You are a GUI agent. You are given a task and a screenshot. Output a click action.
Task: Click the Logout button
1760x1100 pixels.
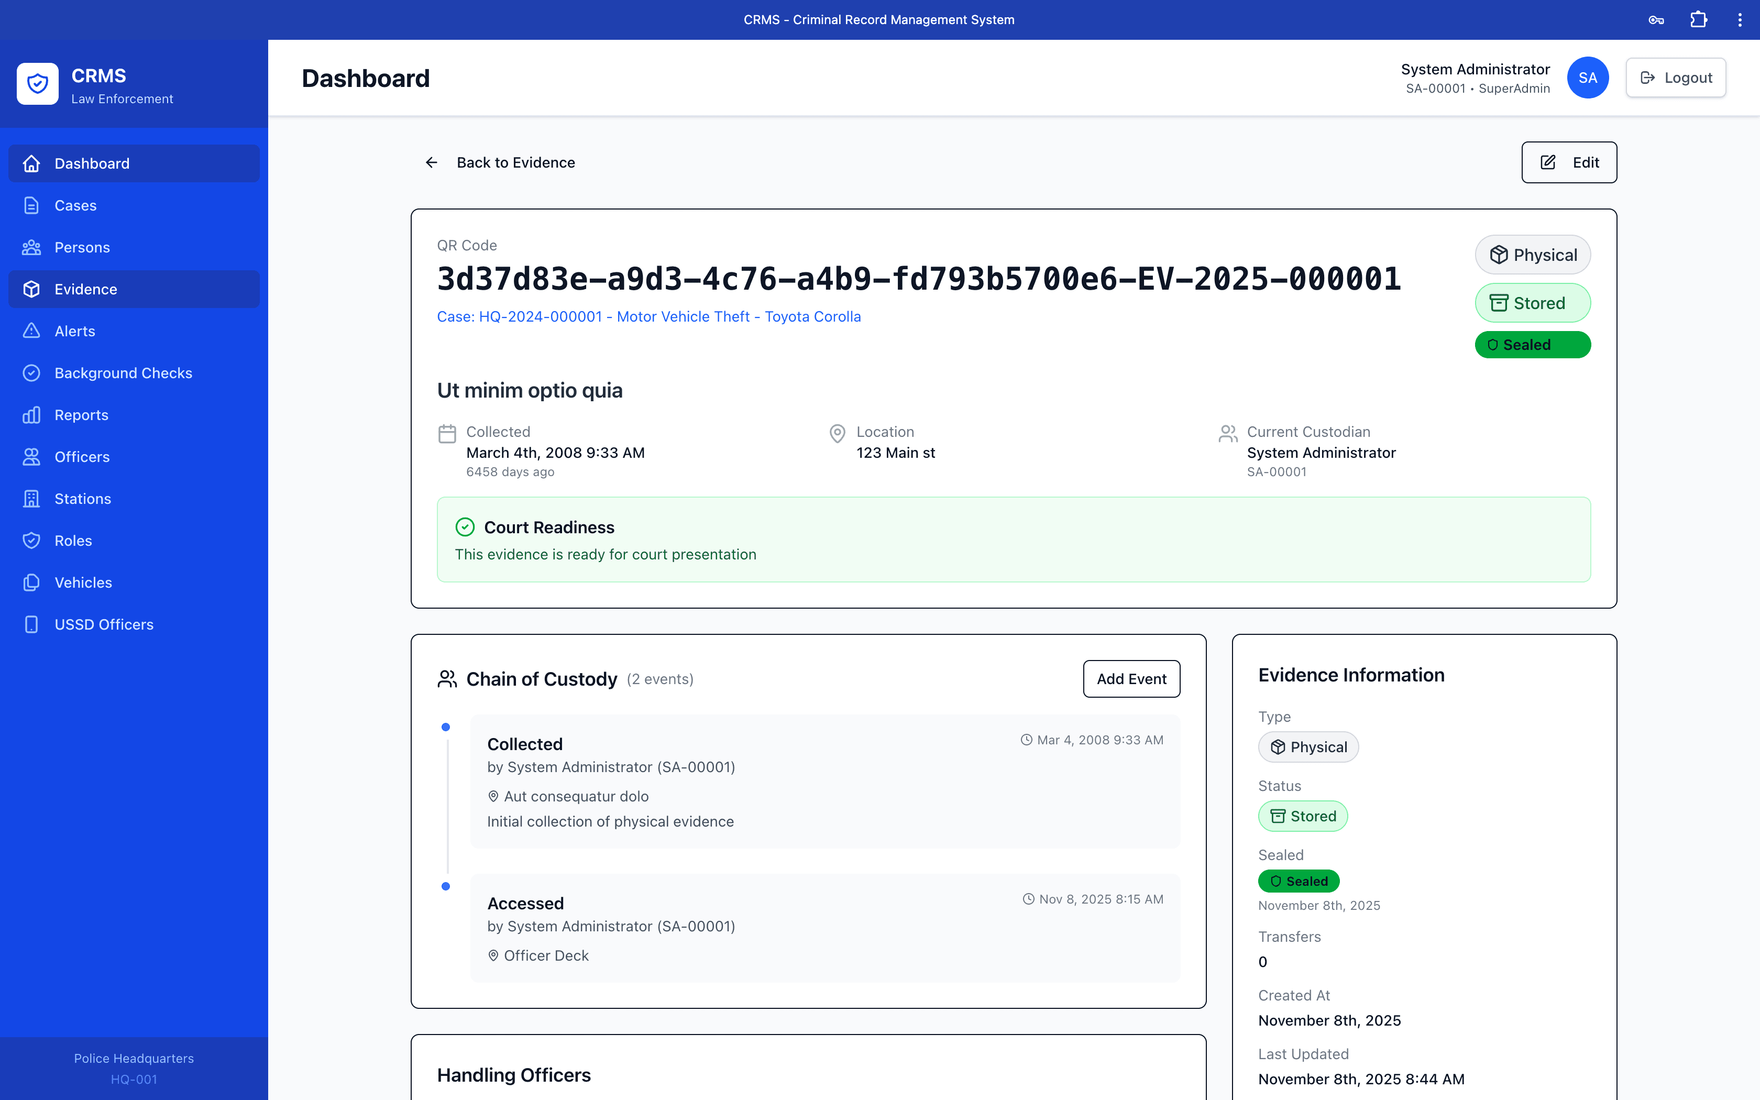tap(1676, 78)
